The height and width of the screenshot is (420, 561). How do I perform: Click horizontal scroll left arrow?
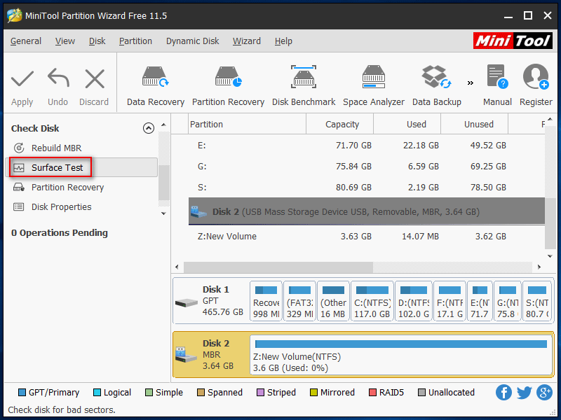point(177,267)
